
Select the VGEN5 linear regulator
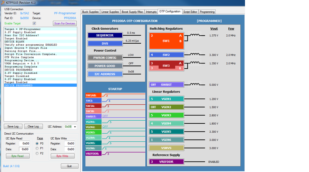coord(166,131)
